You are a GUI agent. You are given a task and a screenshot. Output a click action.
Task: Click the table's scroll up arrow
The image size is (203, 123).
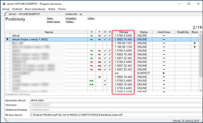(x=201, y=32)
